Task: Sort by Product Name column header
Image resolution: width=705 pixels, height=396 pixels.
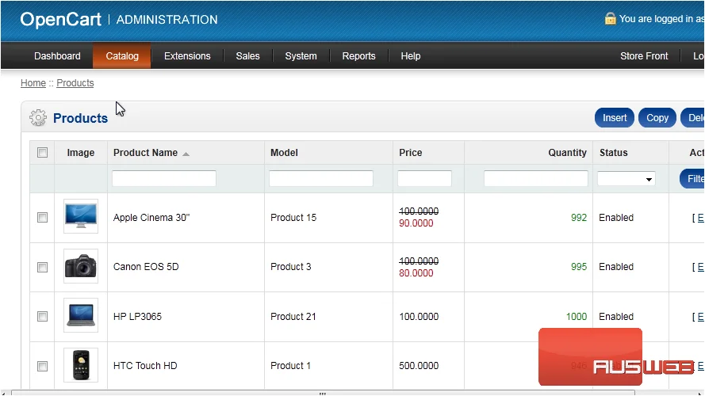Action: [145, 153]
